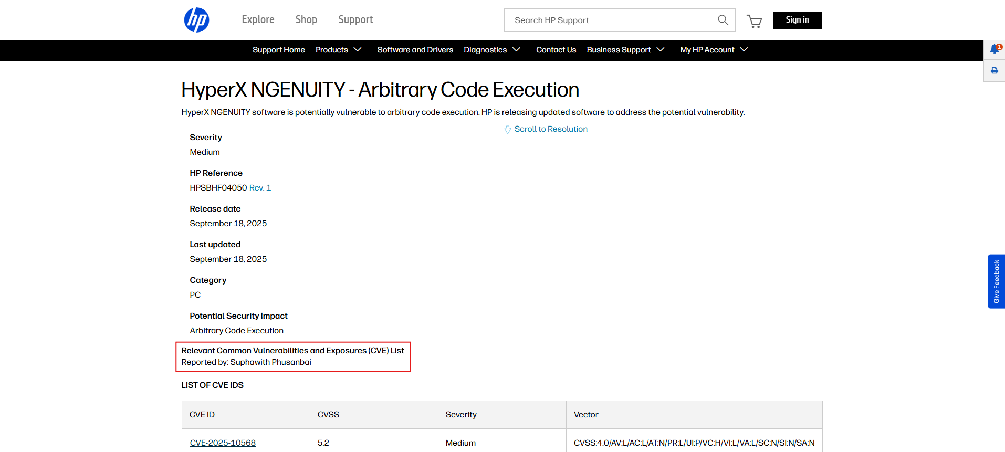Click the Search HP Support field
Image resolution: width=1005 pixels, height=452 pixels.
click(x=609, y=20)
